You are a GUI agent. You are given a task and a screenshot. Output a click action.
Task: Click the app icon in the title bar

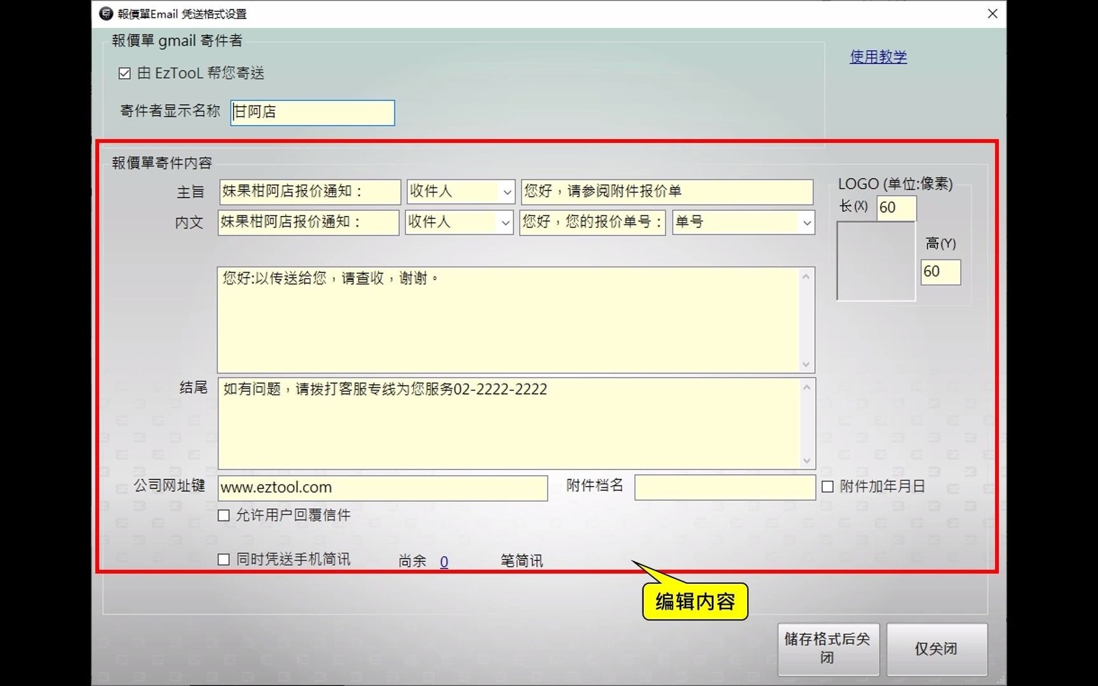point(106,13)
